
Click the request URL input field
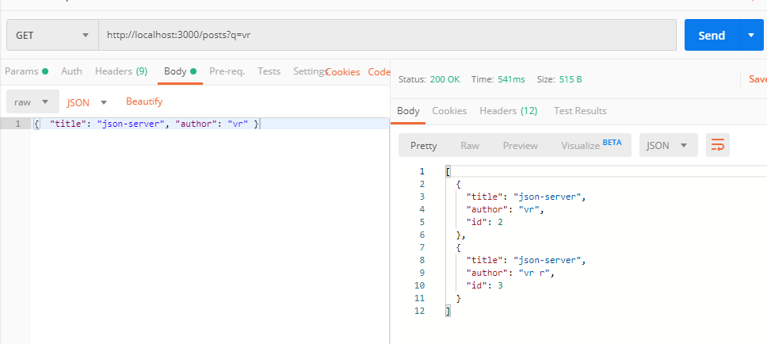(387, 35)
